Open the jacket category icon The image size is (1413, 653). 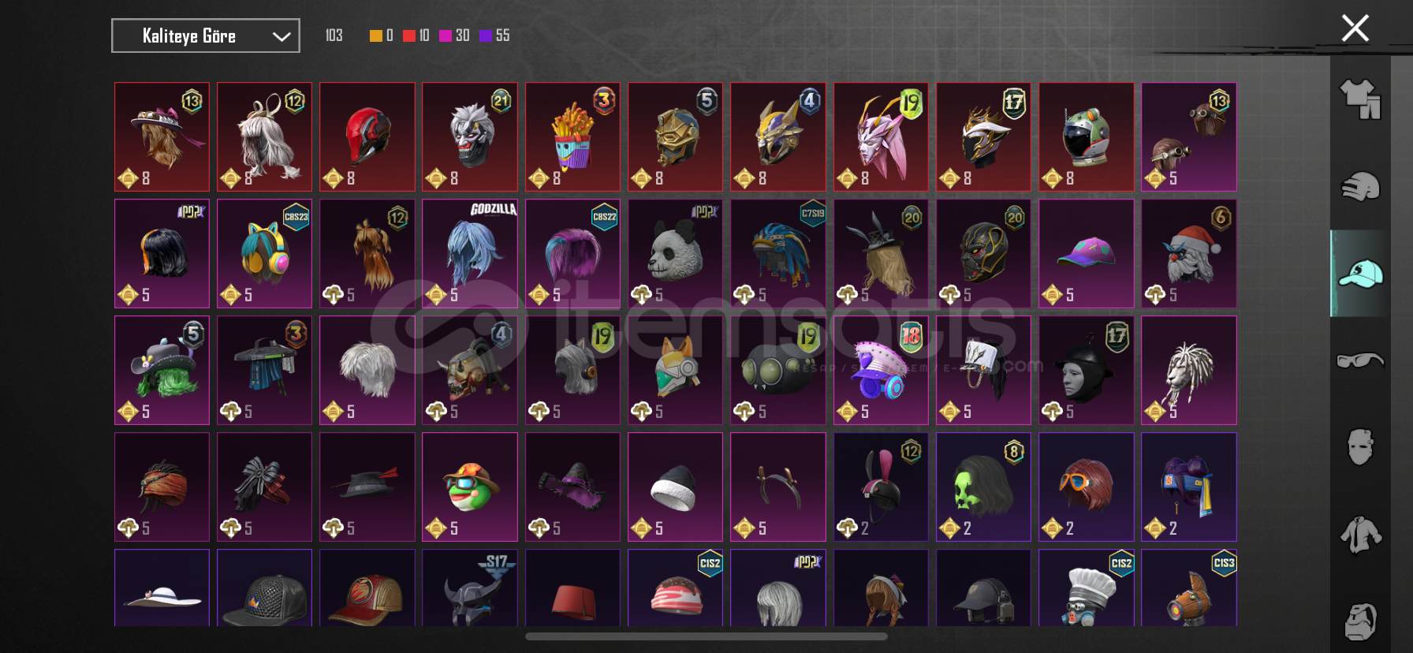1360,535
